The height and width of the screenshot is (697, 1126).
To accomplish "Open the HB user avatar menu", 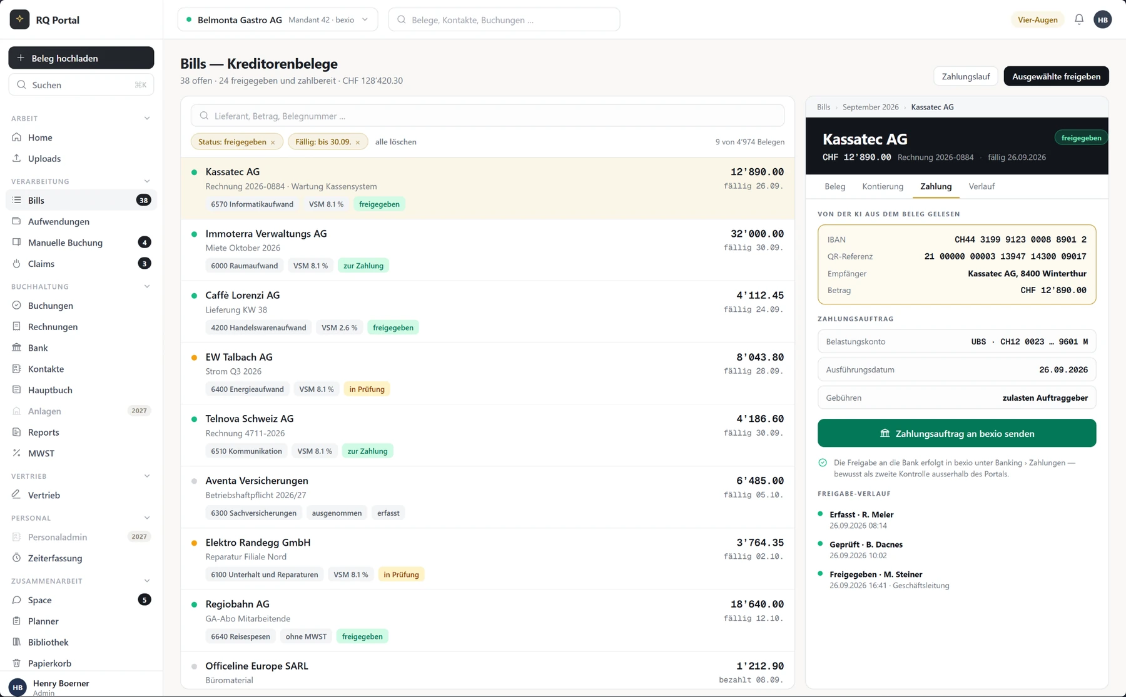I will (x=1102, y=19).
